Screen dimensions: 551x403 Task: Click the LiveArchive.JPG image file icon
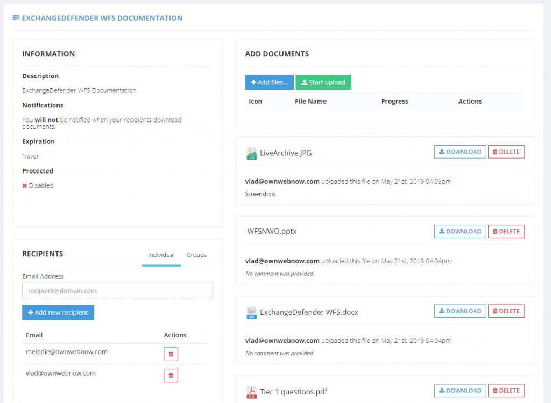click(x=252, y=153)
